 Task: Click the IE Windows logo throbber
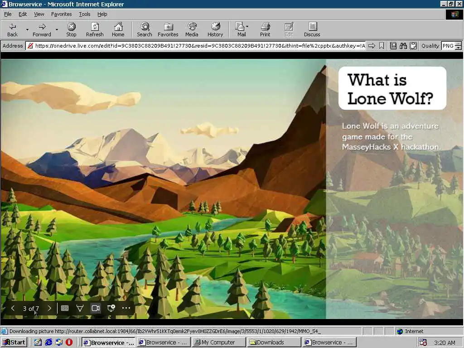point(454,14)
